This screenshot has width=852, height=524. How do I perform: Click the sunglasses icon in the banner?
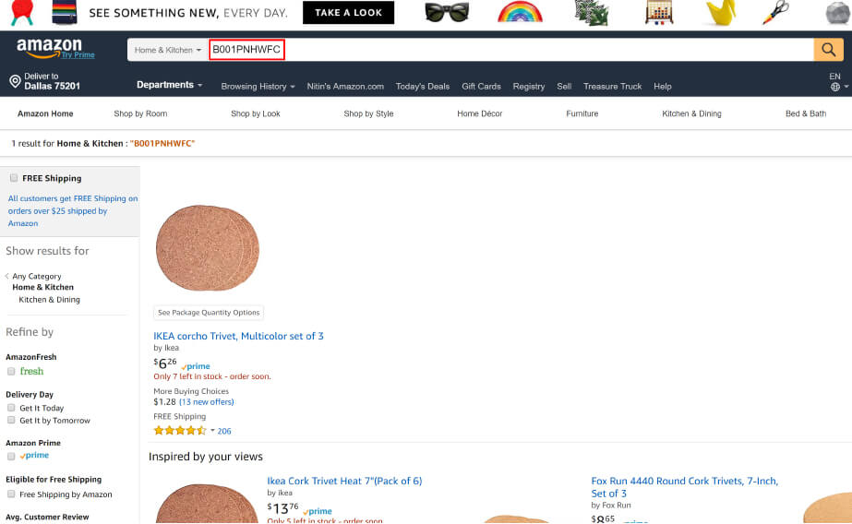coord(447,13)
